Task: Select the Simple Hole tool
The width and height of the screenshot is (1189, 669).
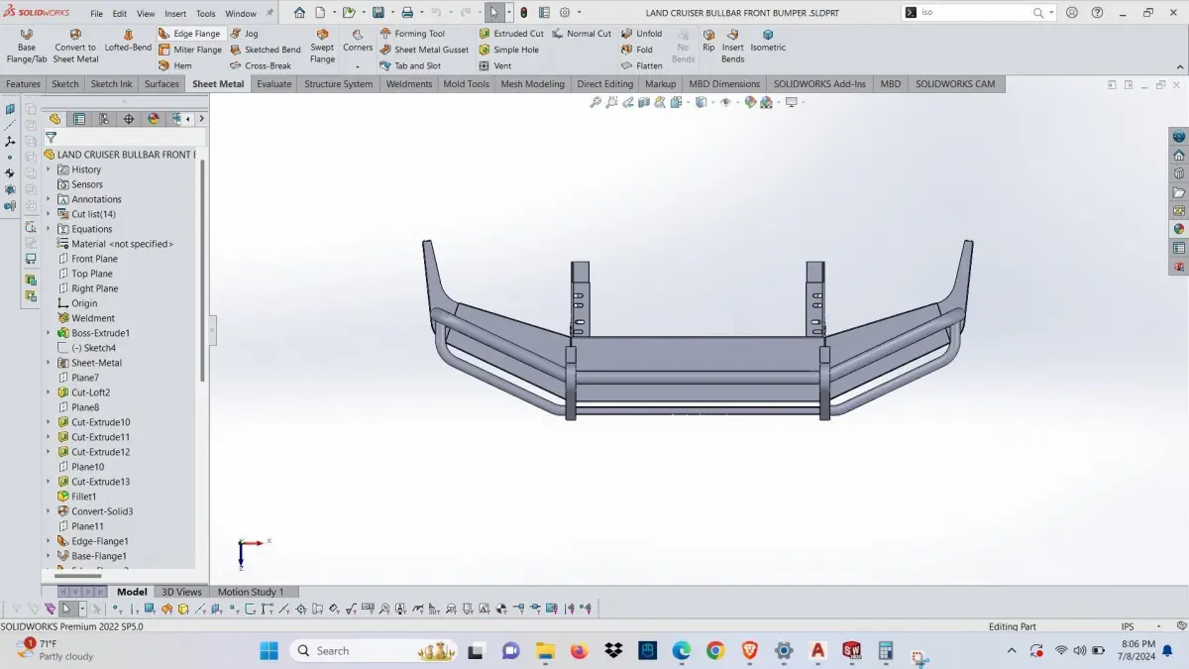Action: tap(508, 50)
